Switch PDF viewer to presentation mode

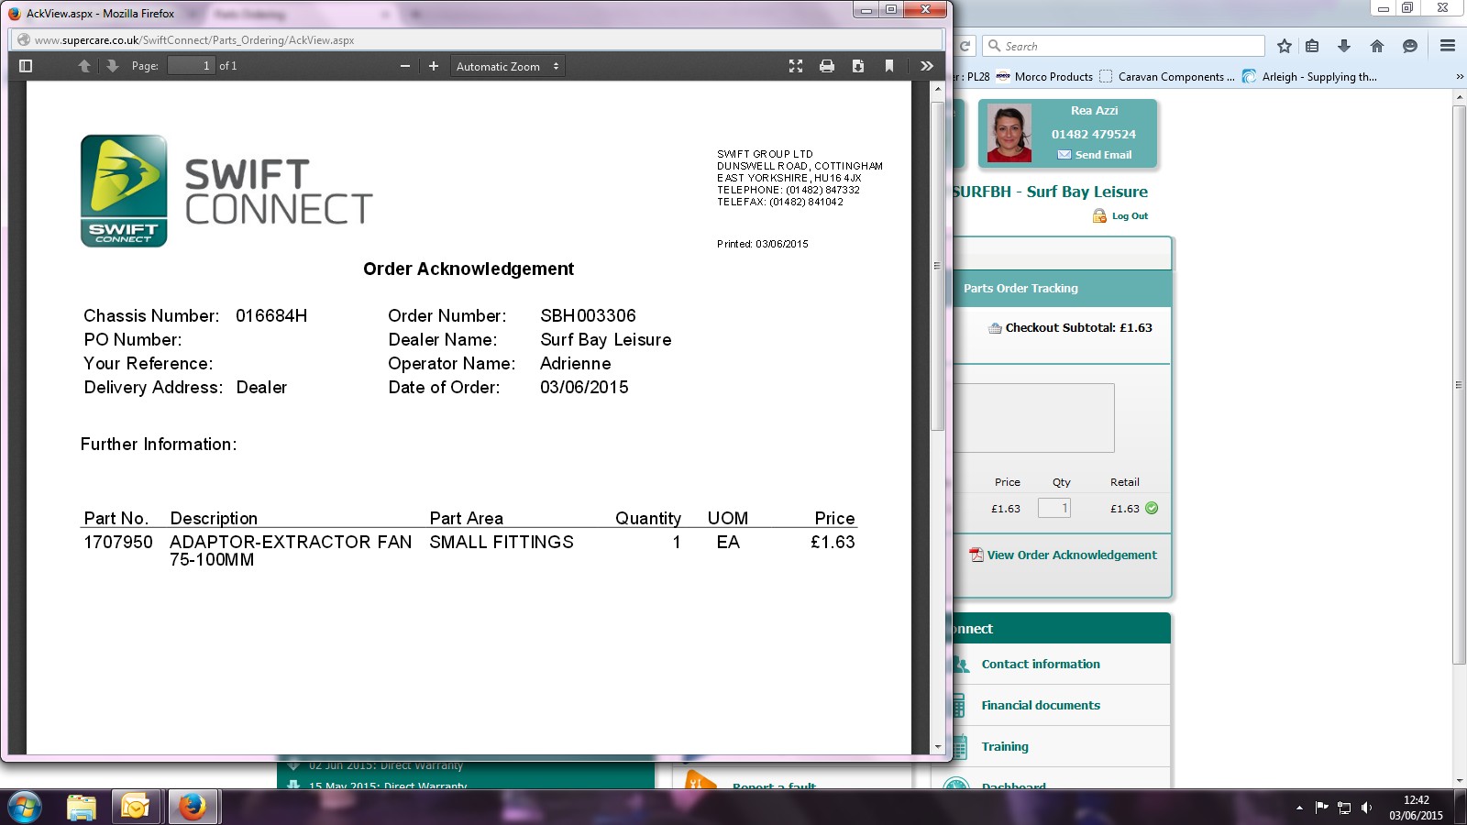click(796, 66)
